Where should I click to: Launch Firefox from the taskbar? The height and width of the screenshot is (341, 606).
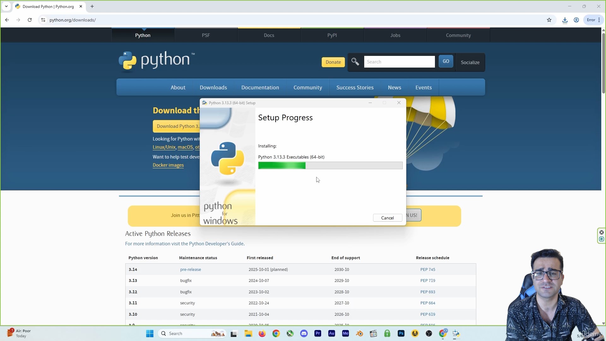262,333
